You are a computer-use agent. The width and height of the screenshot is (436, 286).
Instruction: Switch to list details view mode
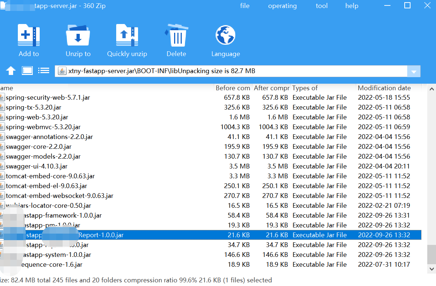click(44, 71)
